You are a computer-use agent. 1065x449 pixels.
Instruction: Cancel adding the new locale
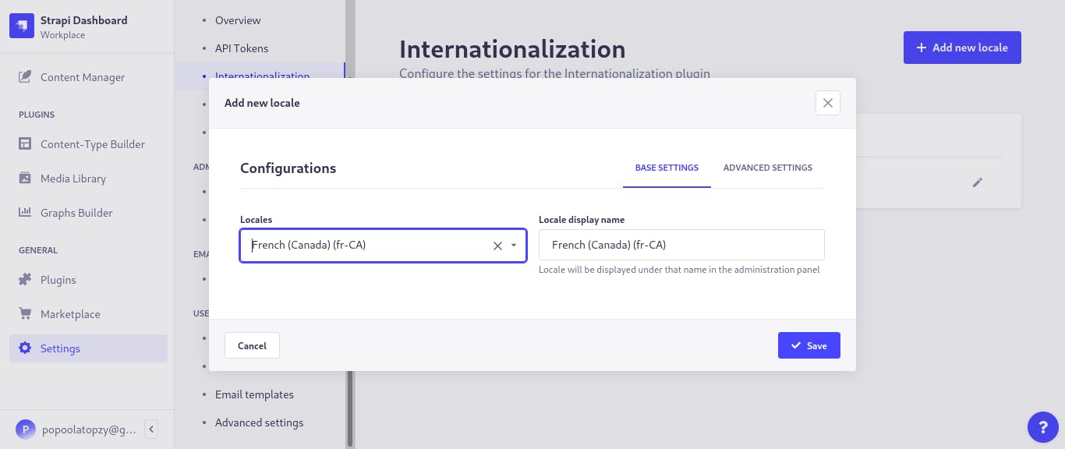[x=252, y=345]
